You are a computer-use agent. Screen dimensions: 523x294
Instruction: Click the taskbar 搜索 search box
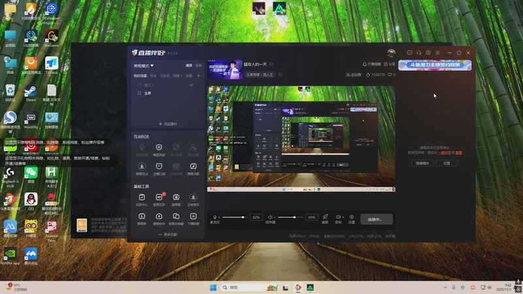pos(250,287)
